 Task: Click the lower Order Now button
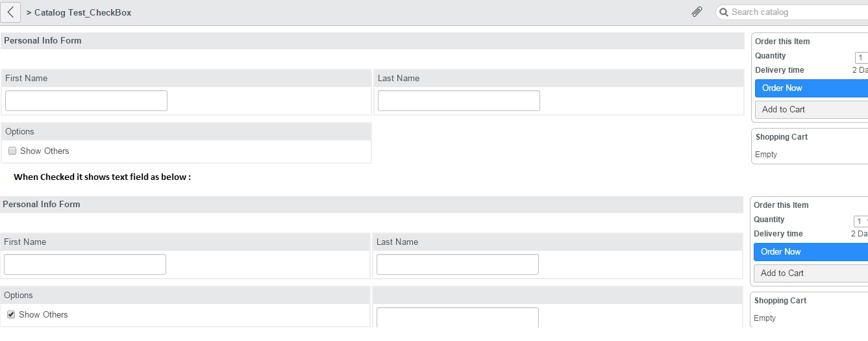tap(811, 251)
